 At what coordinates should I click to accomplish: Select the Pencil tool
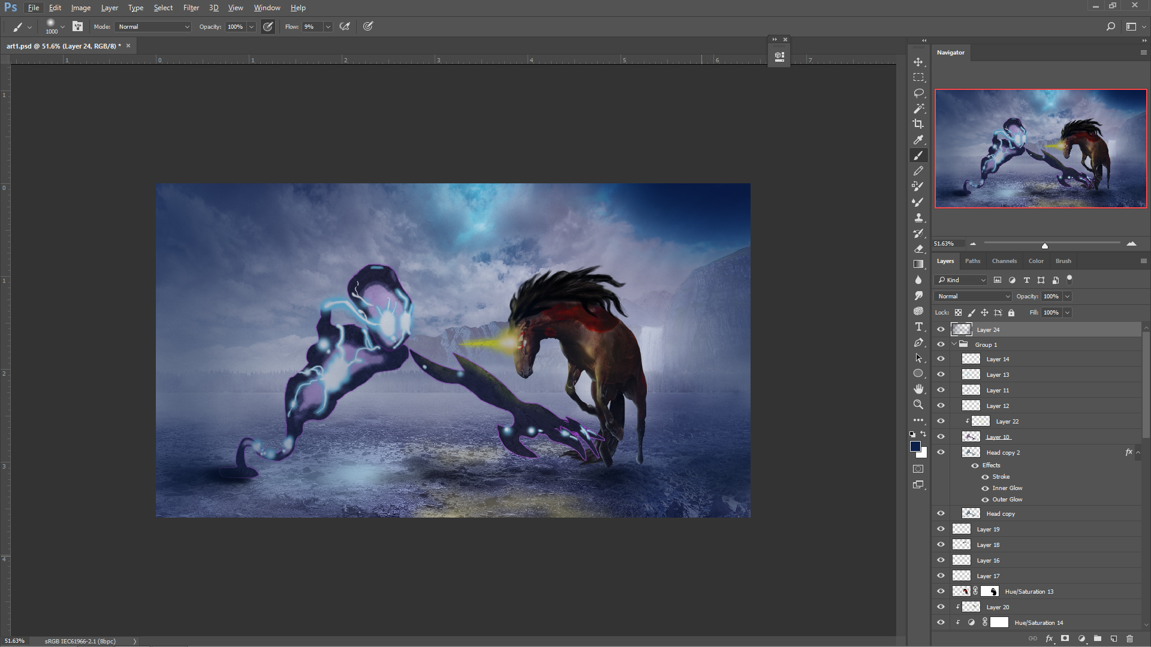pyautogui.click(x=918, y=171)
